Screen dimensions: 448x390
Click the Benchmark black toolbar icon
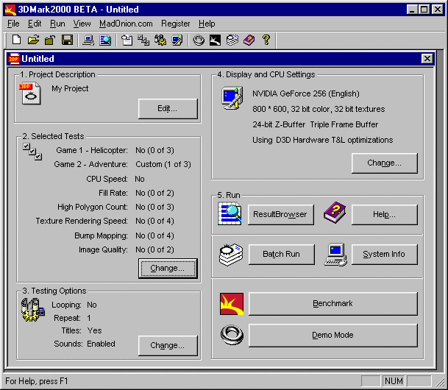[x=215, y=40]
